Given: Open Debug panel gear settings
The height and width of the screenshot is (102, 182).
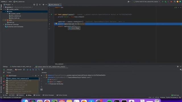Looking at the screenshot, I should [x=178, y=67].
